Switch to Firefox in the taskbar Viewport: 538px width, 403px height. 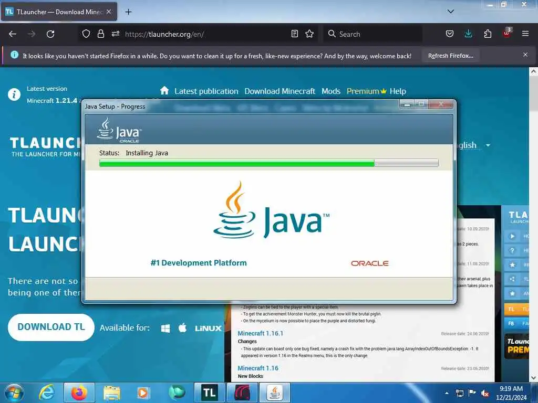point(79,393)
